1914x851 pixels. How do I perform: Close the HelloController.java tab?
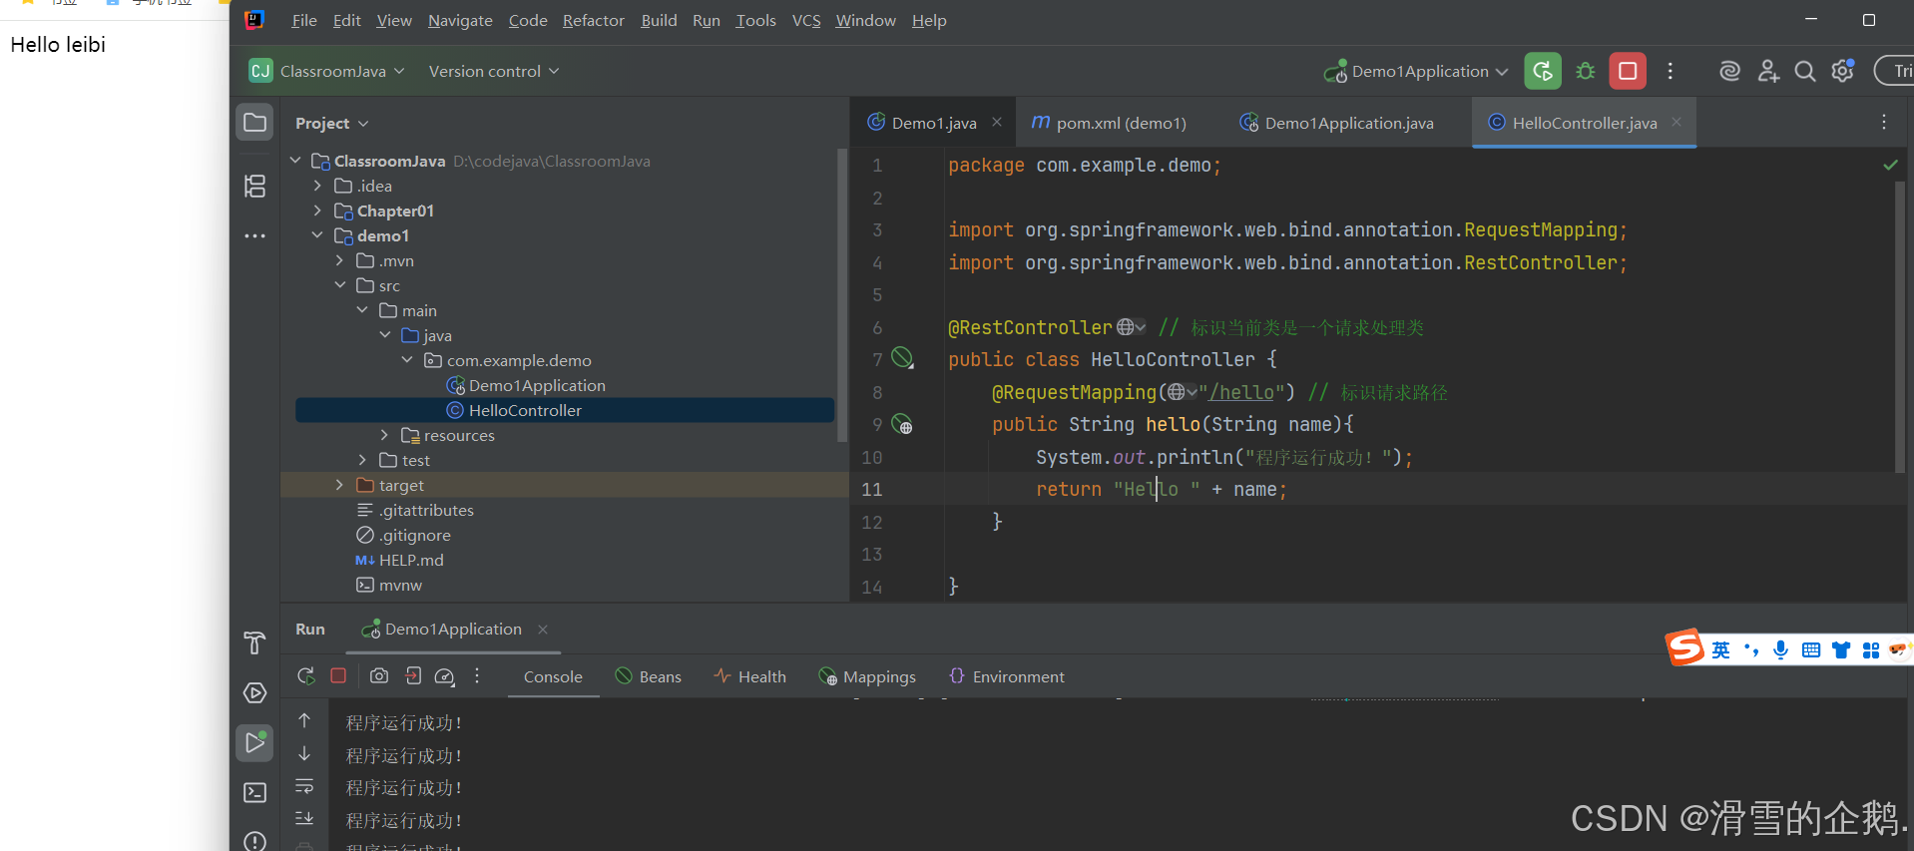pos(1676,122)
